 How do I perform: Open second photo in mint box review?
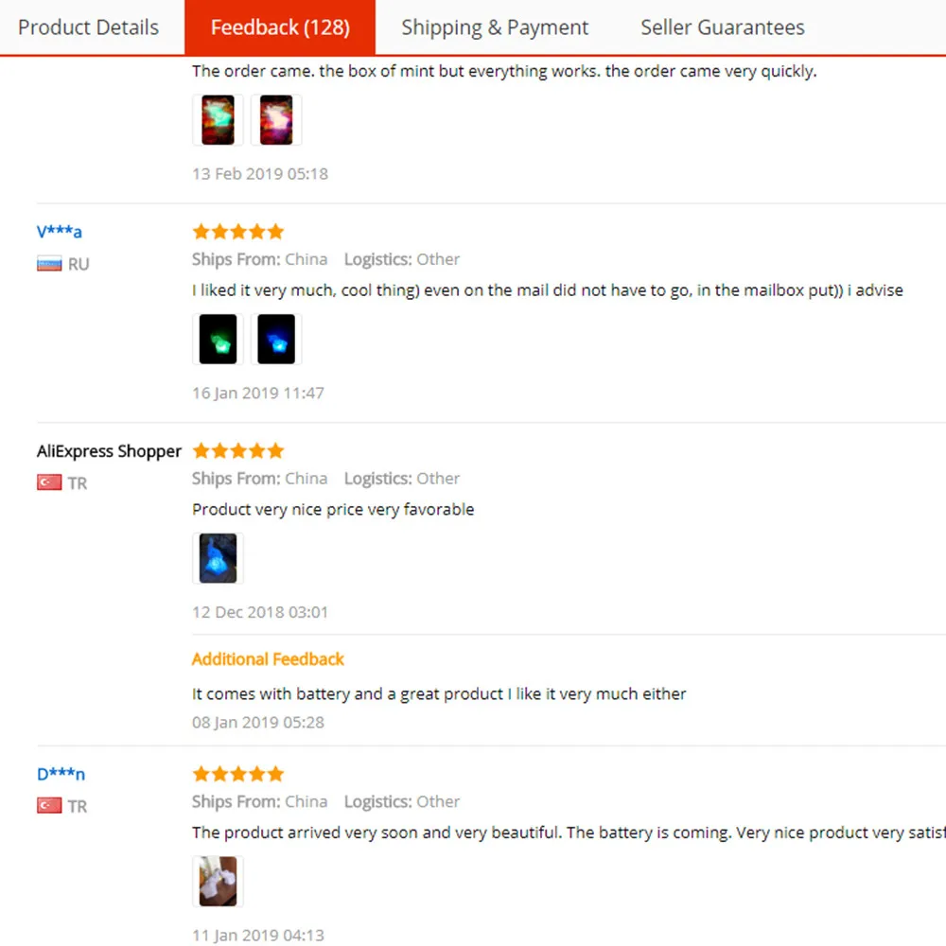pyautogui.click(x=276, y=120)
